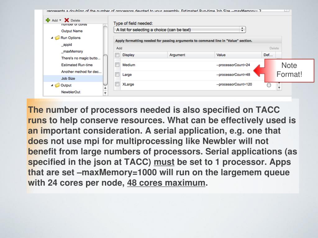Click the table scrollbar down arrow

point(279,88)
